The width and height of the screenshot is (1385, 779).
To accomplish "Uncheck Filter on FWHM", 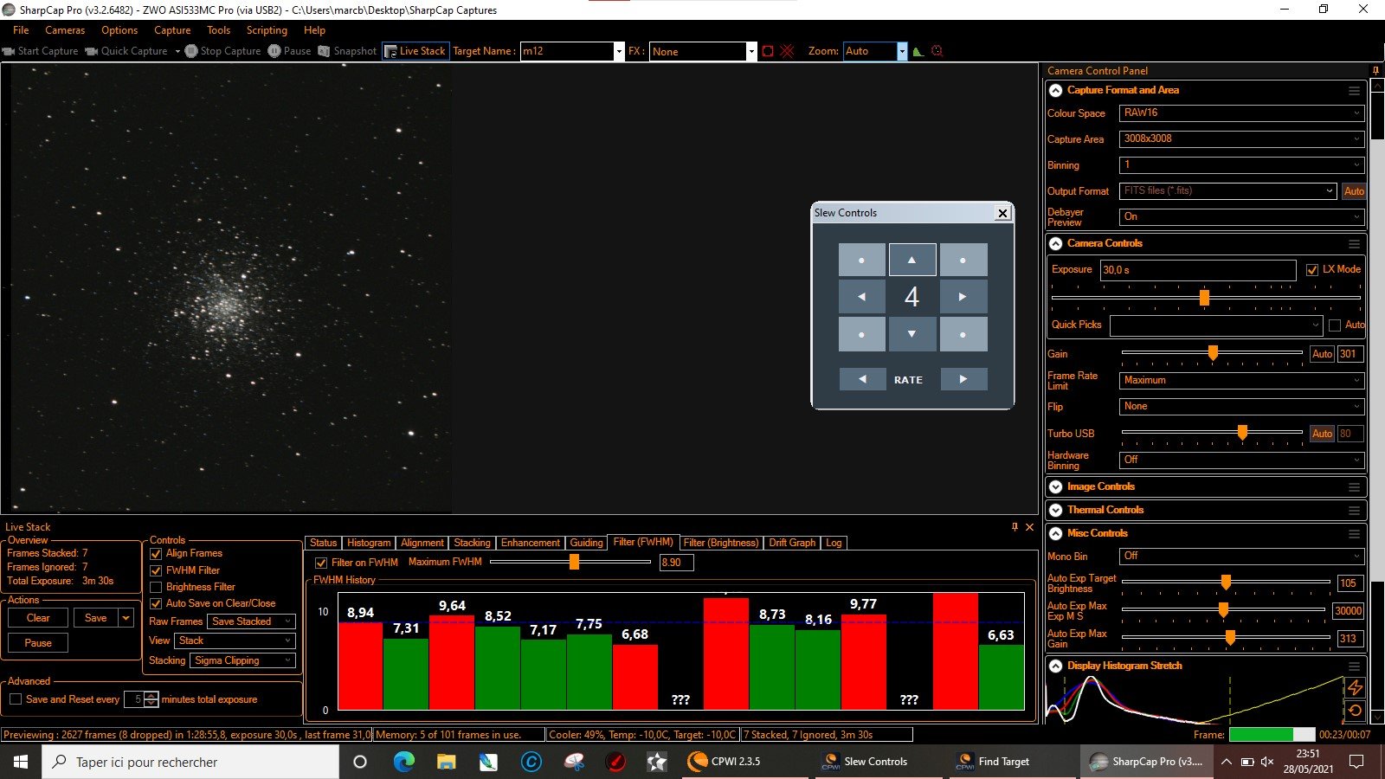I will pyautogui.click(x=321, y=563).
